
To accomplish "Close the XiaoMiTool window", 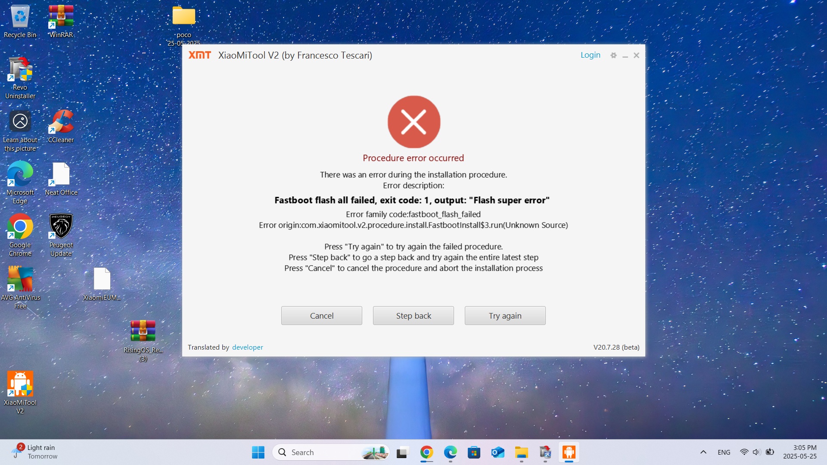I will [x=636, y=55].
